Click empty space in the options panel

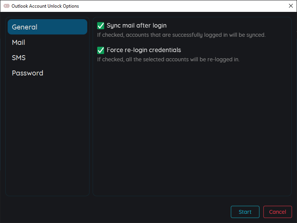pyautogui.click(x=192, y=129)
